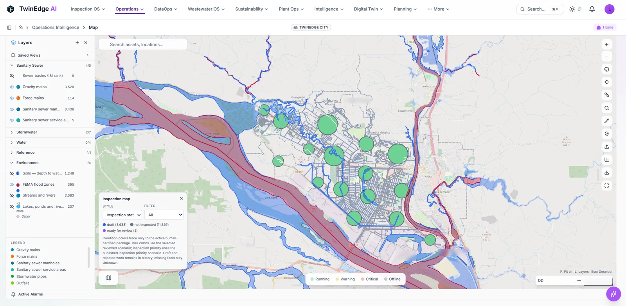The height and width of the screenshot is (306, 626).
Task: Click the bar chart tool on map toolbar
Action: click(606, 160)
